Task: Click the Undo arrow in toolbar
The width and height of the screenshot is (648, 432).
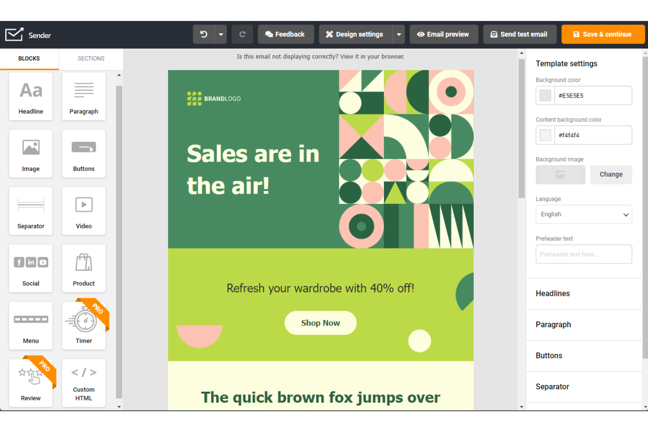Action: point(204,34)
